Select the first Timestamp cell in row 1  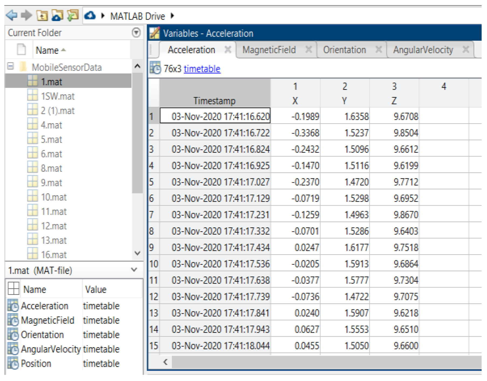(x=215, y=116)
